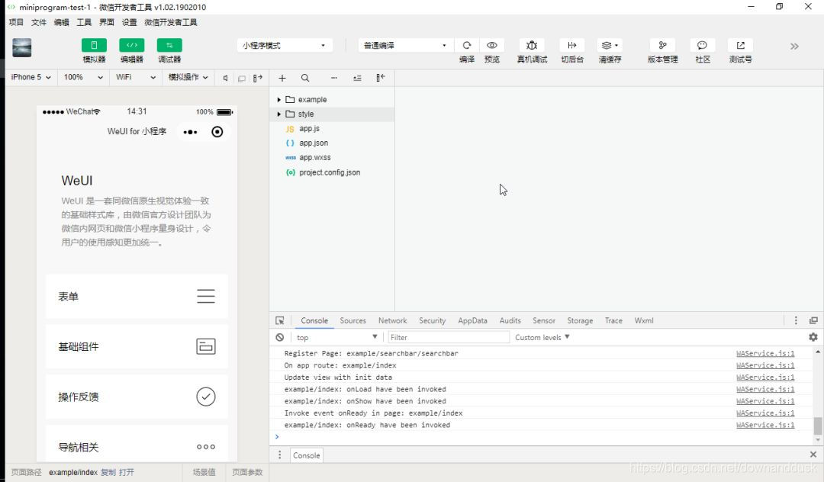Viewport: 824px width, 482px height.
Task: Click the clear console icon
Action: point(279,337)
